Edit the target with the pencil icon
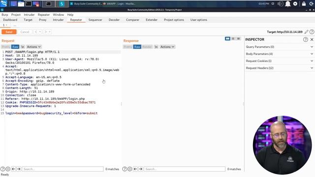The height and width of the screenshot is (177, 315). coord(306,31)
